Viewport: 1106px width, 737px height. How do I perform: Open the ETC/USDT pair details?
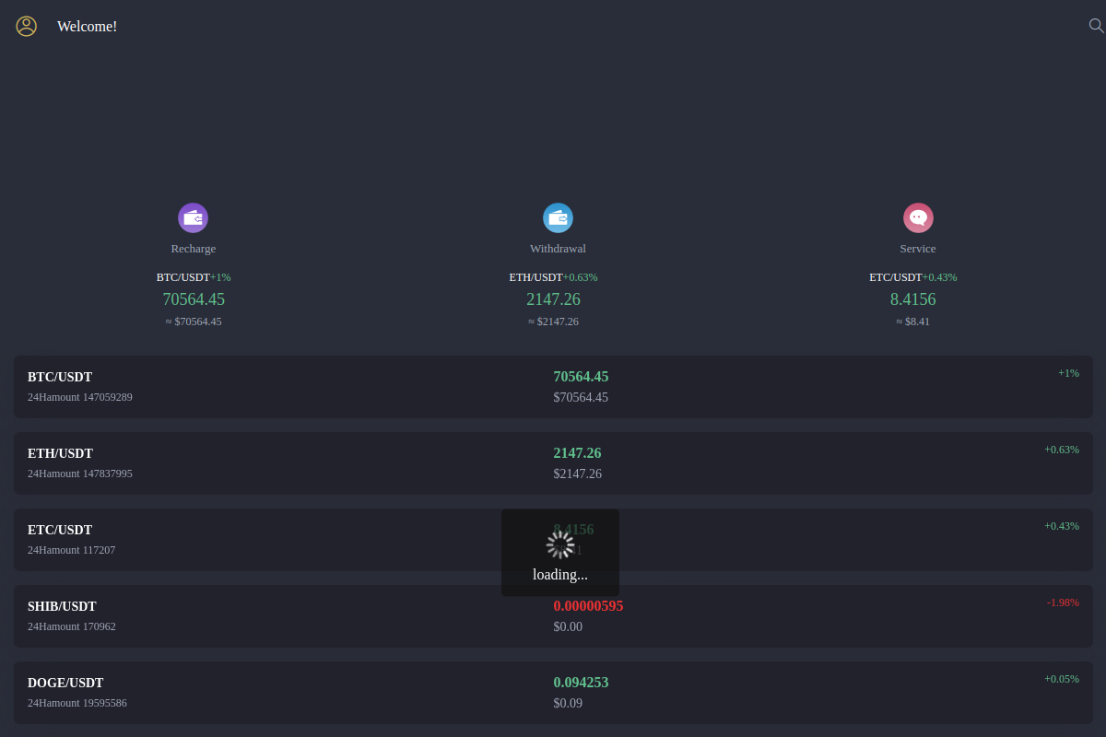pos(276,539)
